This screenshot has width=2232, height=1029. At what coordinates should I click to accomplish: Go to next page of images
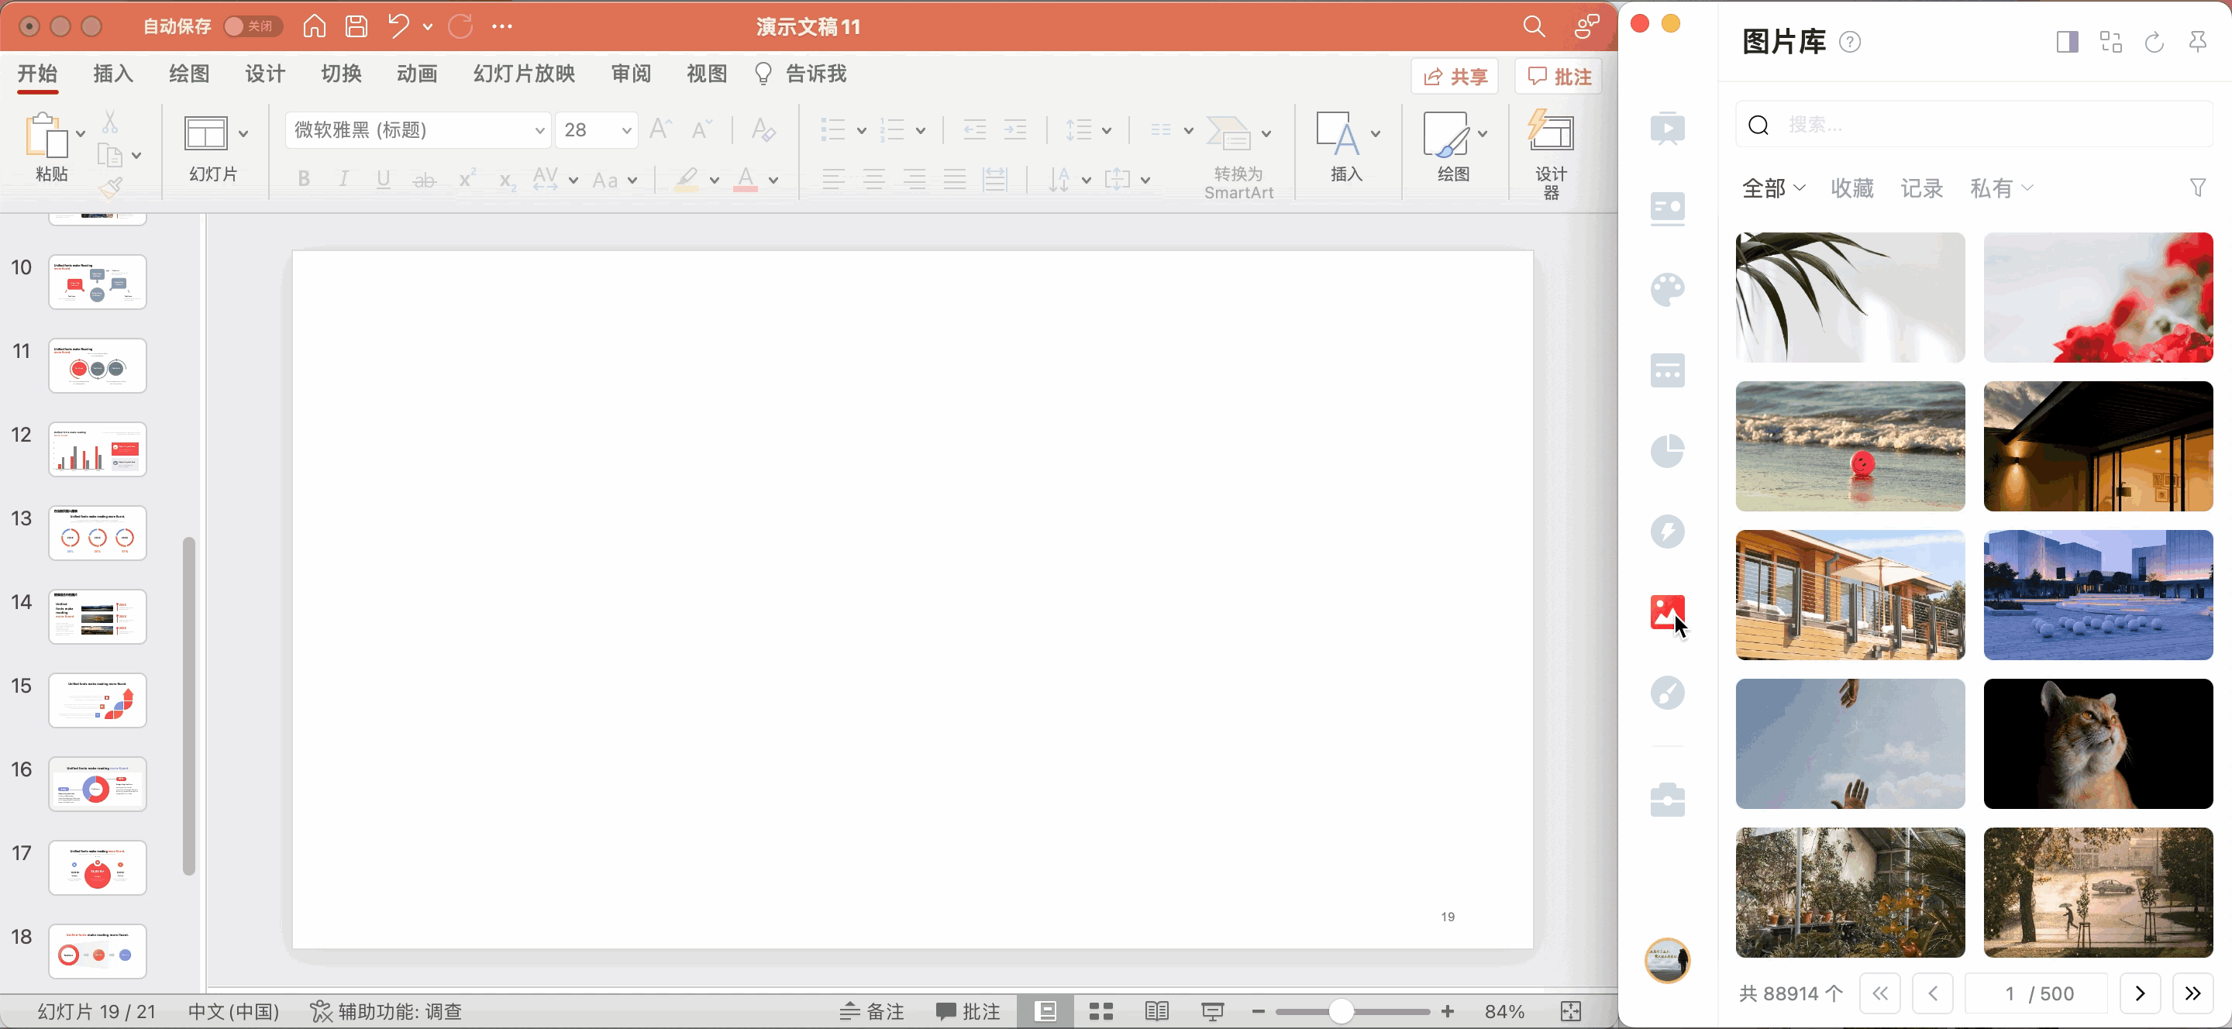point(2139,993)
